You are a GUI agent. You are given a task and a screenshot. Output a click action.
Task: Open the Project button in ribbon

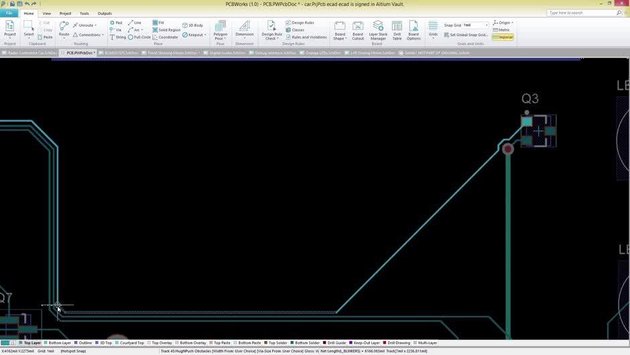(x=9, y=29)
